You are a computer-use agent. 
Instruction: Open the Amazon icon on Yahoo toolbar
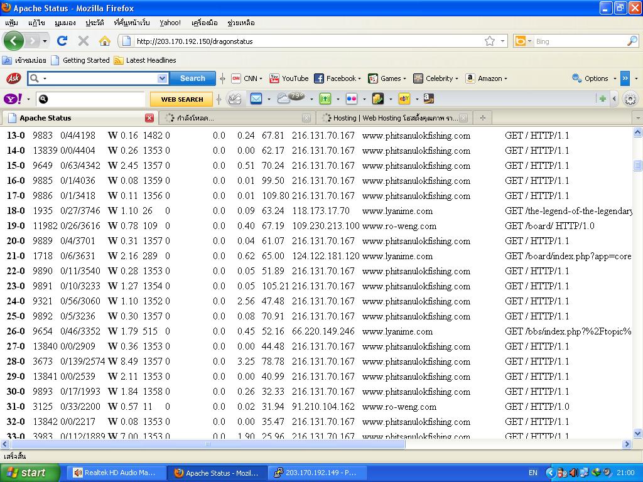428,99
